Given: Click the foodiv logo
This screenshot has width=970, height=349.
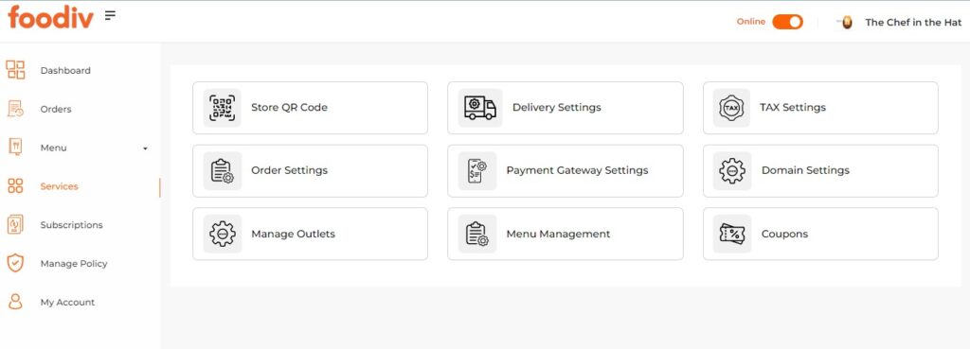Looking at the screenshot, I should click(x=51, y=17).
